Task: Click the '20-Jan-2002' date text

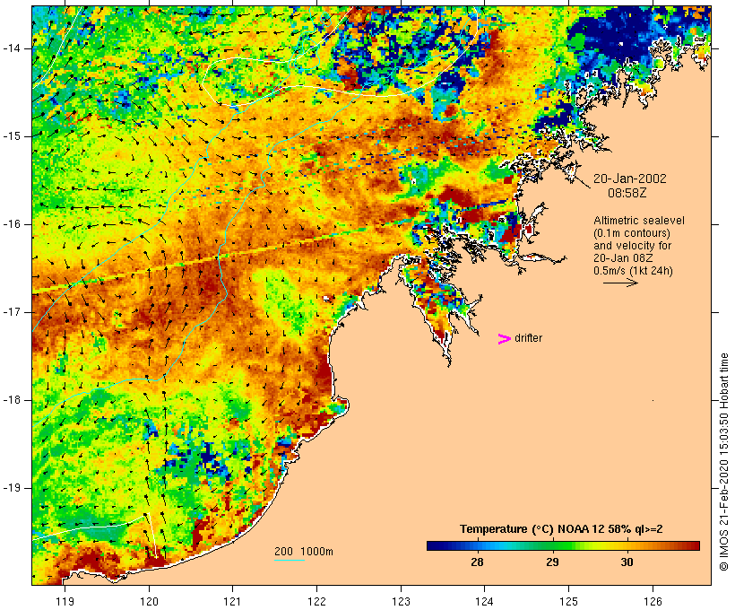Action: [x=629, y=179]
